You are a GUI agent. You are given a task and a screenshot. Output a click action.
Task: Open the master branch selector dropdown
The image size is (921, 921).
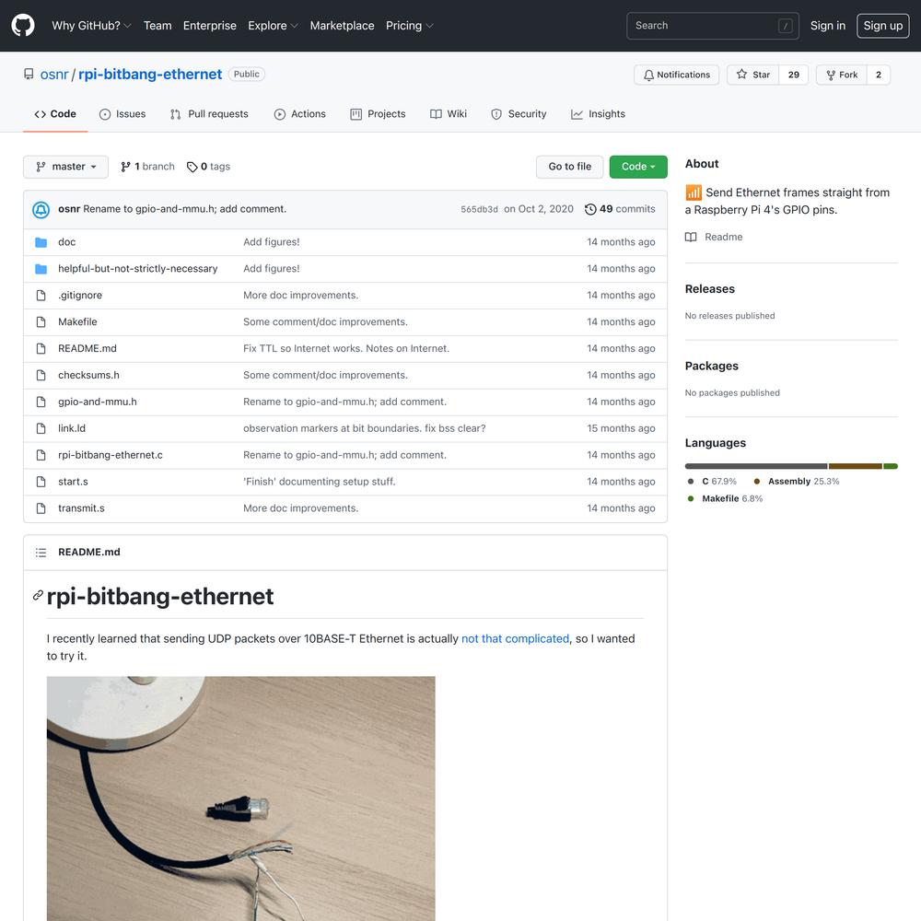pos(65,167)
